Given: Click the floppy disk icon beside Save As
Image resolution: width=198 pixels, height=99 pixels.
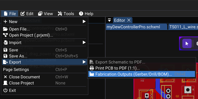Looking at the screenshot, I should tap(5, 56).
